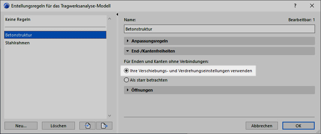321x134 pixels.
Task: Click the export rules icon button
Action: coord(104,126)
